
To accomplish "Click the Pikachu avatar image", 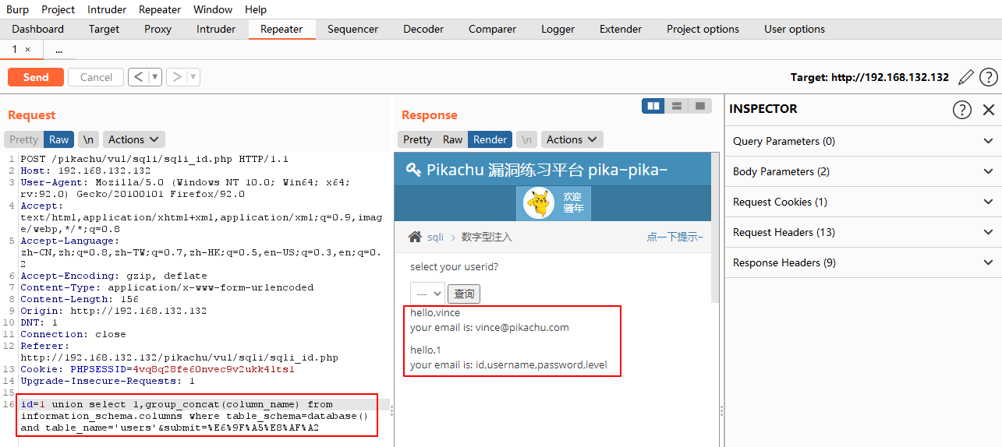I will [538, 203].
